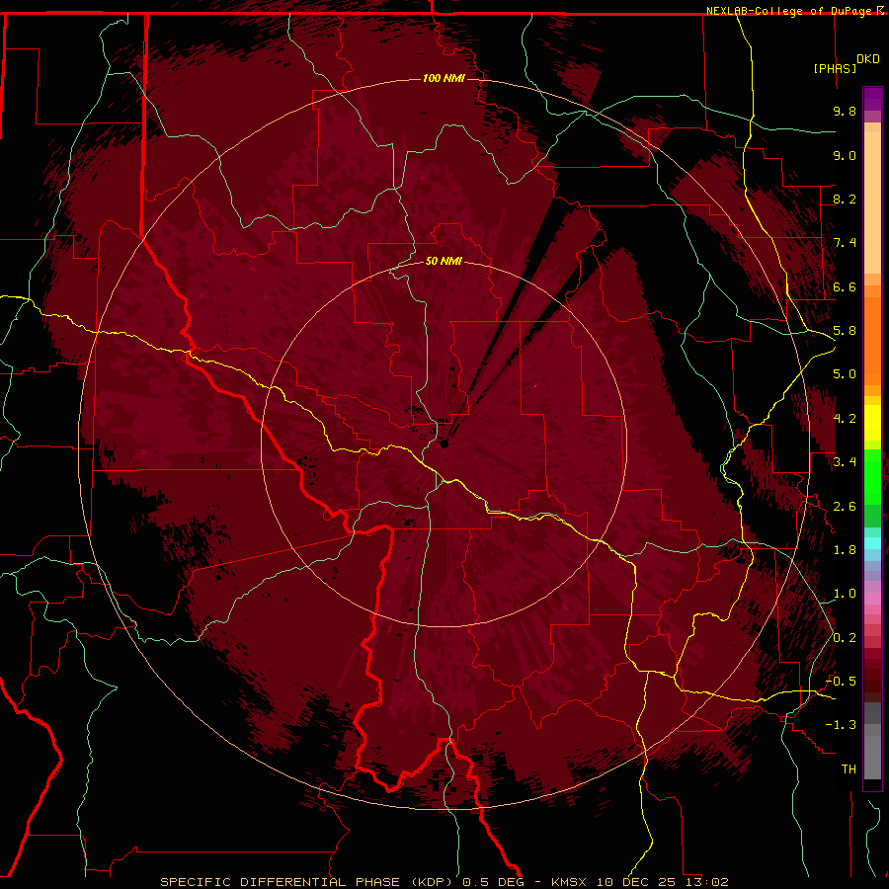
Task: Click the cyan section of color bar
Action: click(872, 543)
